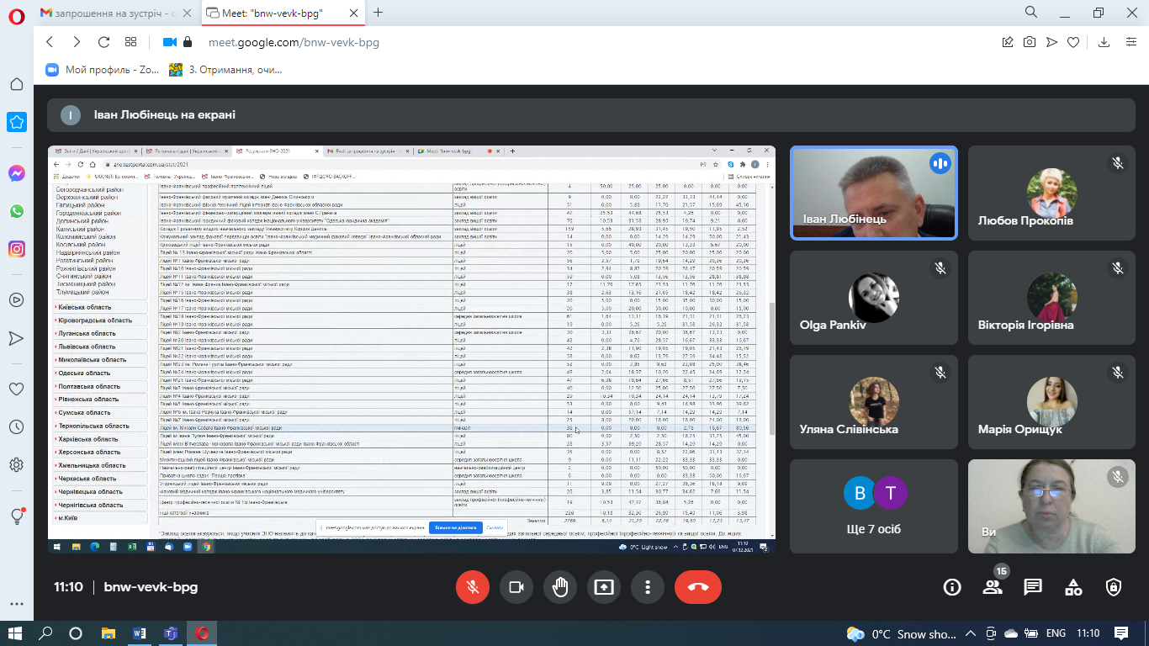Toggle the camera in the call controls

516,587
